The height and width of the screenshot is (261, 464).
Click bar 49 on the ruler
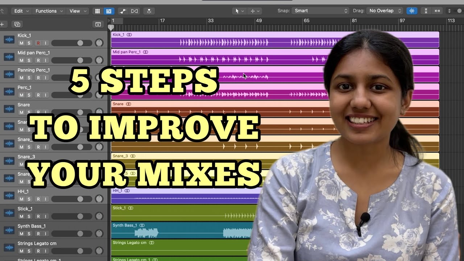click(258, 21)
